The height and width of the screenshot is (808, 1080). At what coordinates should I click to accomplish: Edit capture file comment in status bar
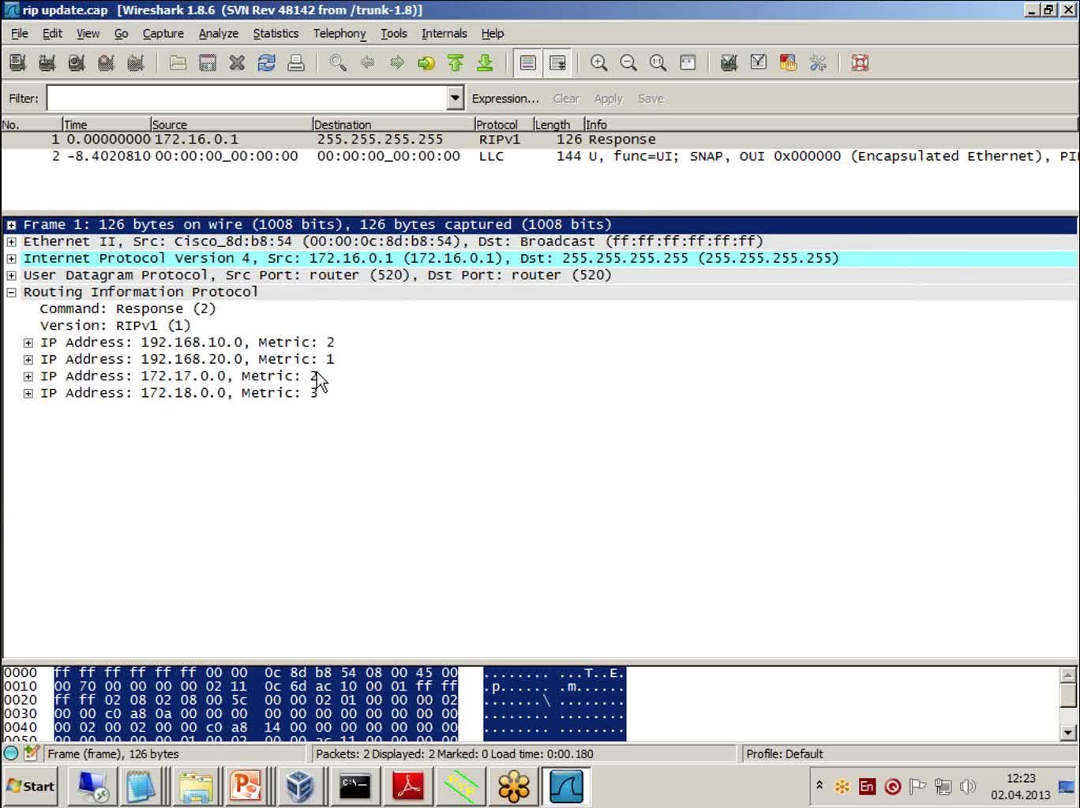31,754
